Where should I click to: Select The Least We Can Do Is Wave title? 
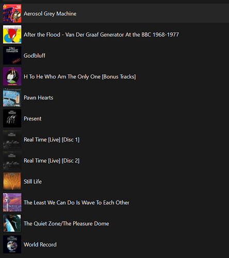coord(76,202)
